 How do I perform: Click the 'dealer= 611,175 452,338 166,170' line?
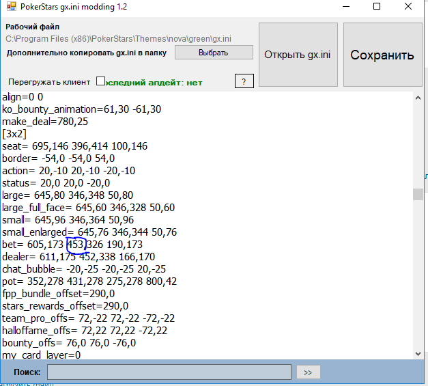[79, 257]
